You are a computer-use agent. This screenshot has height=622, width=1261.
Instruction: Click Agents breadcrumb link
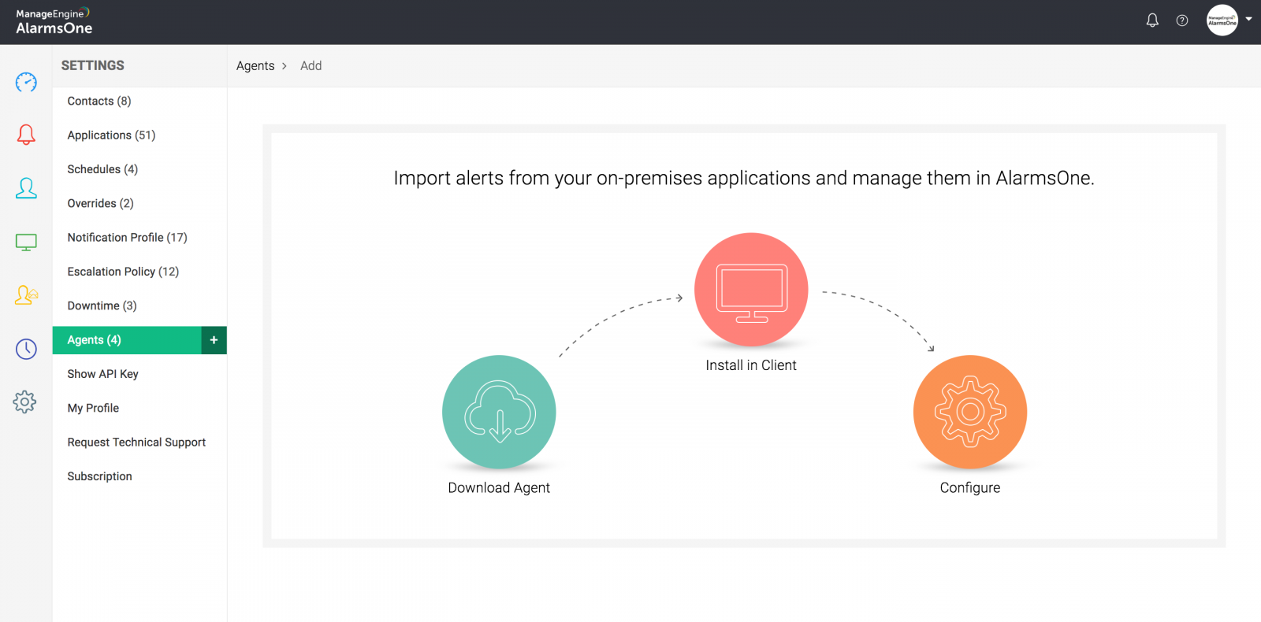click(x=255, y=66)
